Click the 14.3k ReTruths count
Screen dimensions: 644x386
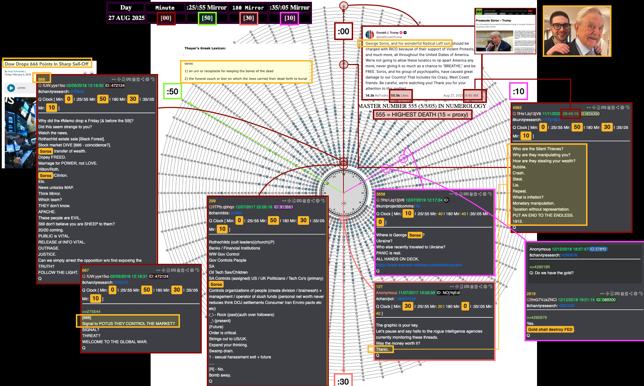coord(376,96)
